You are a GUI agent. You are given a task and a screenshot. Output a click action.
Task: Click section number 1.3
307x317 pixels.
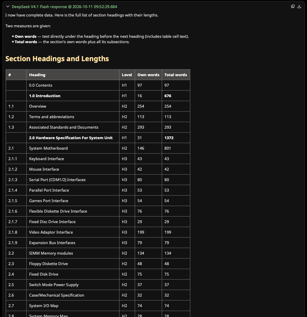[11, 127]
